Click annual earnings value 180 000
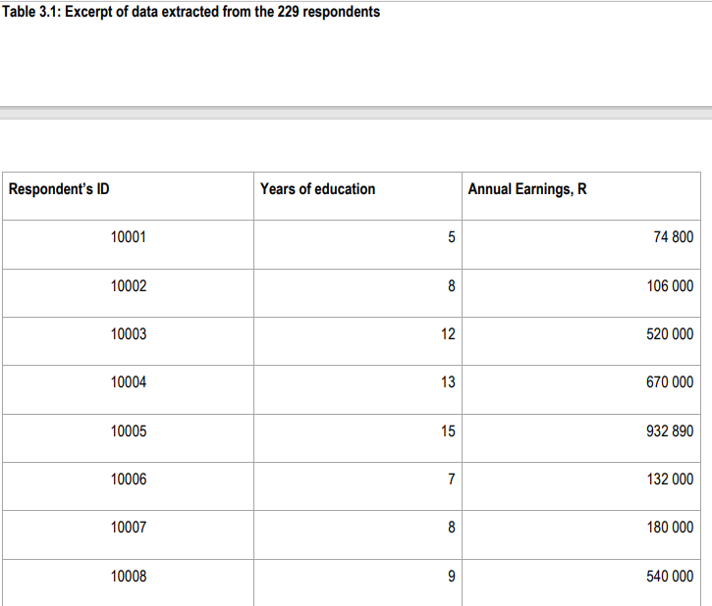The width and height of the screenshot is (712, 606). (x=670, y=528)
